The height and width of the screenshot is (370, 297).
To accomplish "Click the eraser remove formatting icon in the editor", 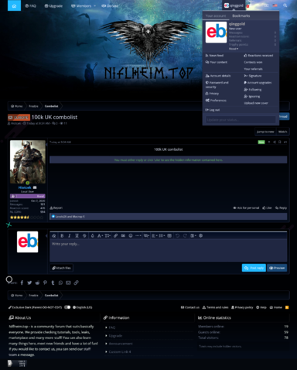I will pyautogui.click(x=54, y=235).
